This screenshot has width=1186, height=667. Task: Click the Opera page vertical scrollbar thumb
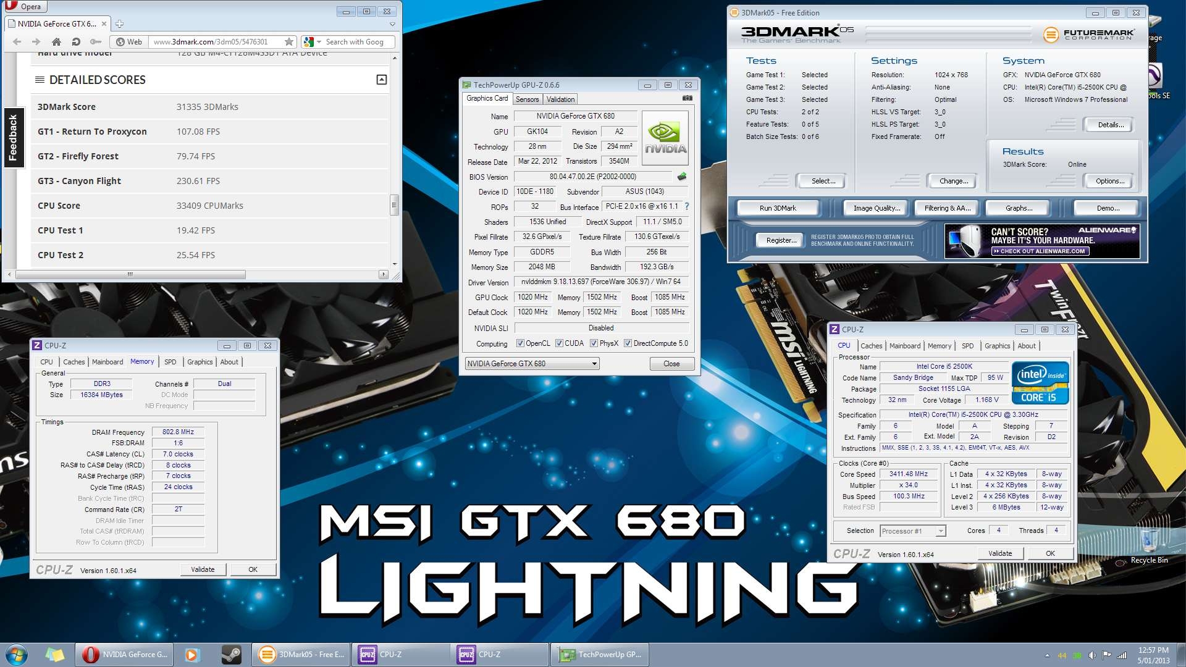tap(393, 204)
